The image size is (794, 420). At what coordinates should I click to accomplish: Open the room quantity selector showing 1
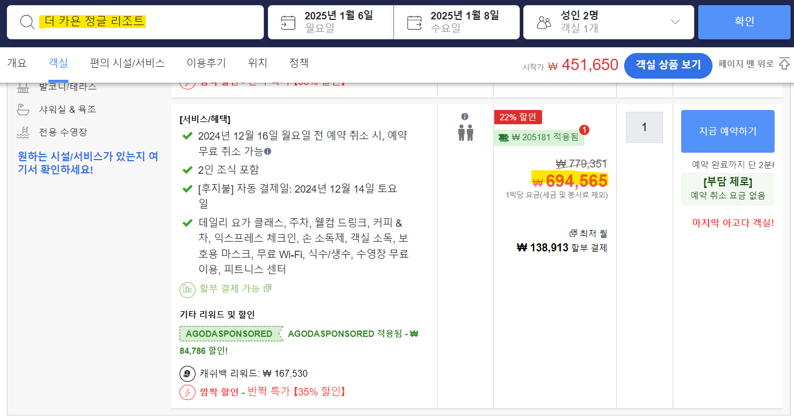(644, 127)
